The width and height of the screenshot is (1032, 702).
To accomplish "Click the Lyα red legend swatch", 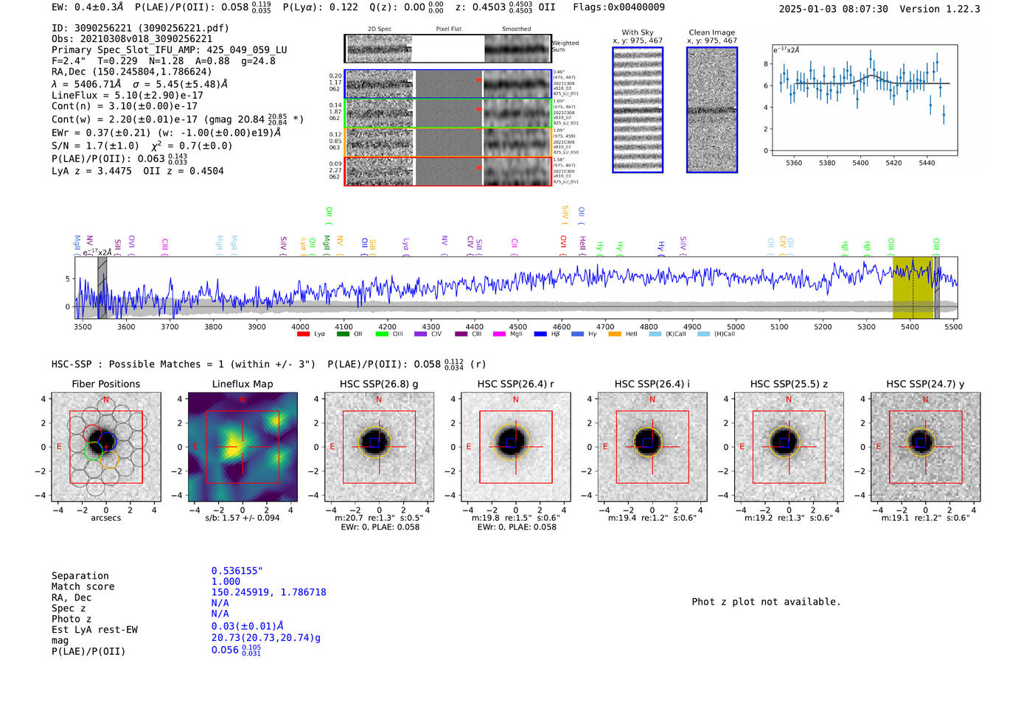I will click(303, 334).
